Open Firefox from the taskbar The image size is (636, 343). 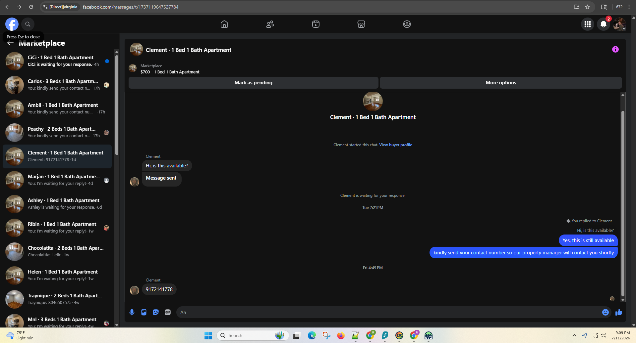click(341, 335)
